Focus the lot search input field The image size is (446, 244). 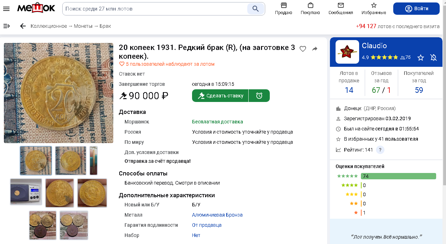[155, 9]
